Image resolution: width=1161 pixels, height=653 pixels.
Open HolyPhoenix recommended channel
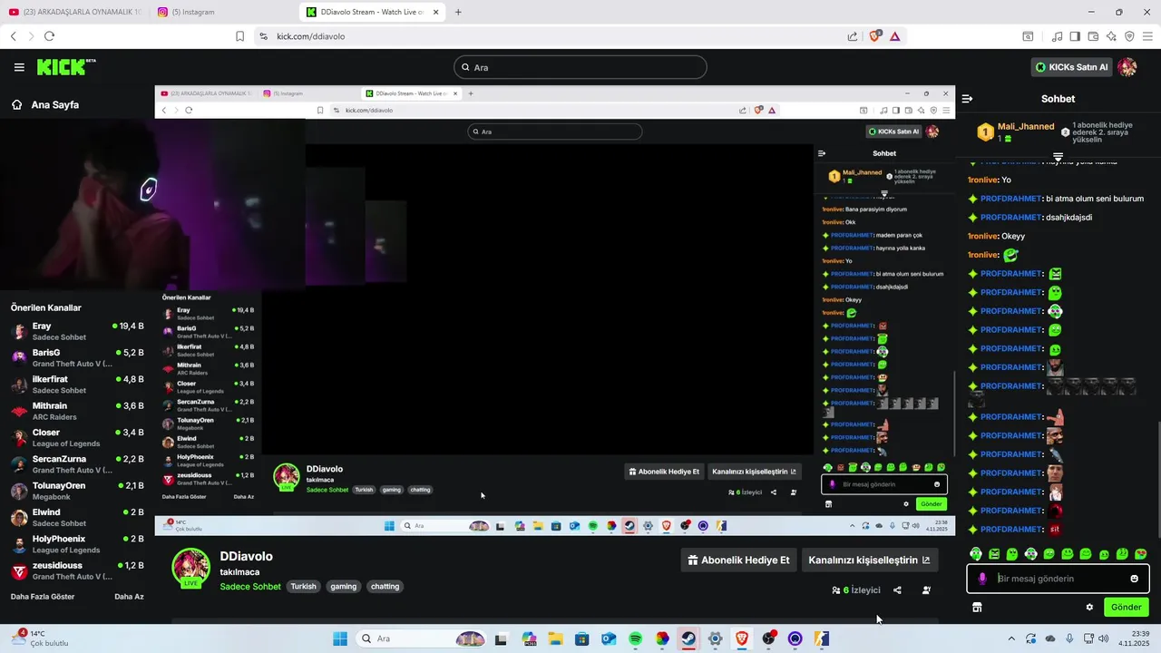pos(77,544)
